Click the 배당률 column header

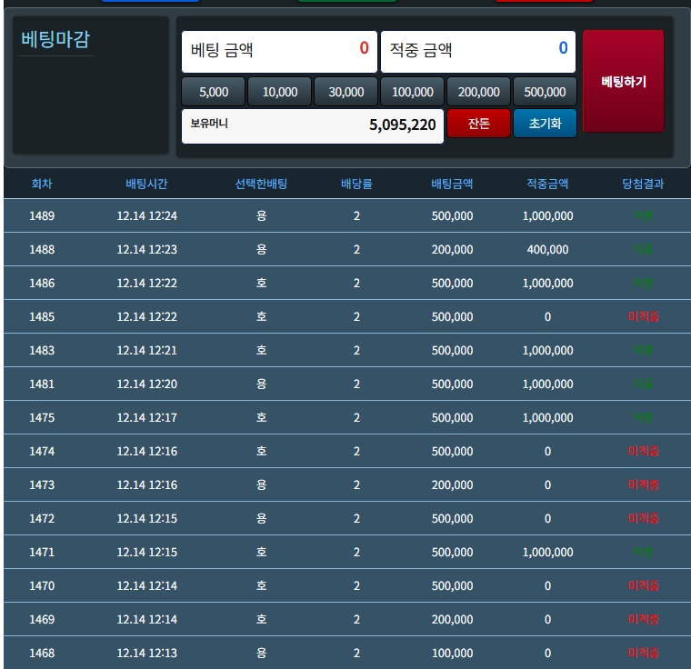(x=356, y=184)
